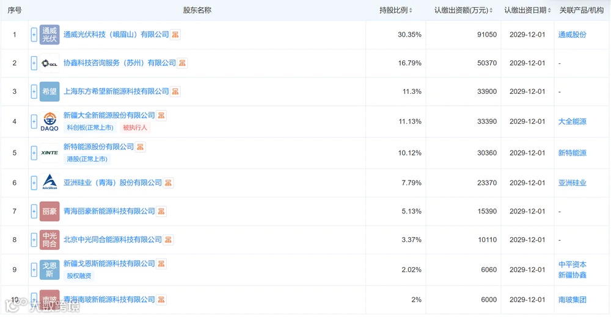Open 上海东方希望新能源科技有限公司 company page
Image resolution: width=611 pixels, height=317 pixels.
pos(116,91)
